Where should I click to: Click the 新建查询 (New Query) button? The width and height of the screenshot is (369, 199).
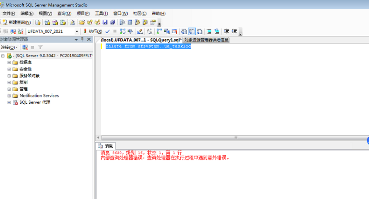pos(17,22)
